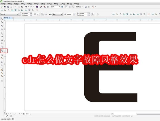
Task: Click the Paste clipboard icon
Action: click(x=22, y=7)
